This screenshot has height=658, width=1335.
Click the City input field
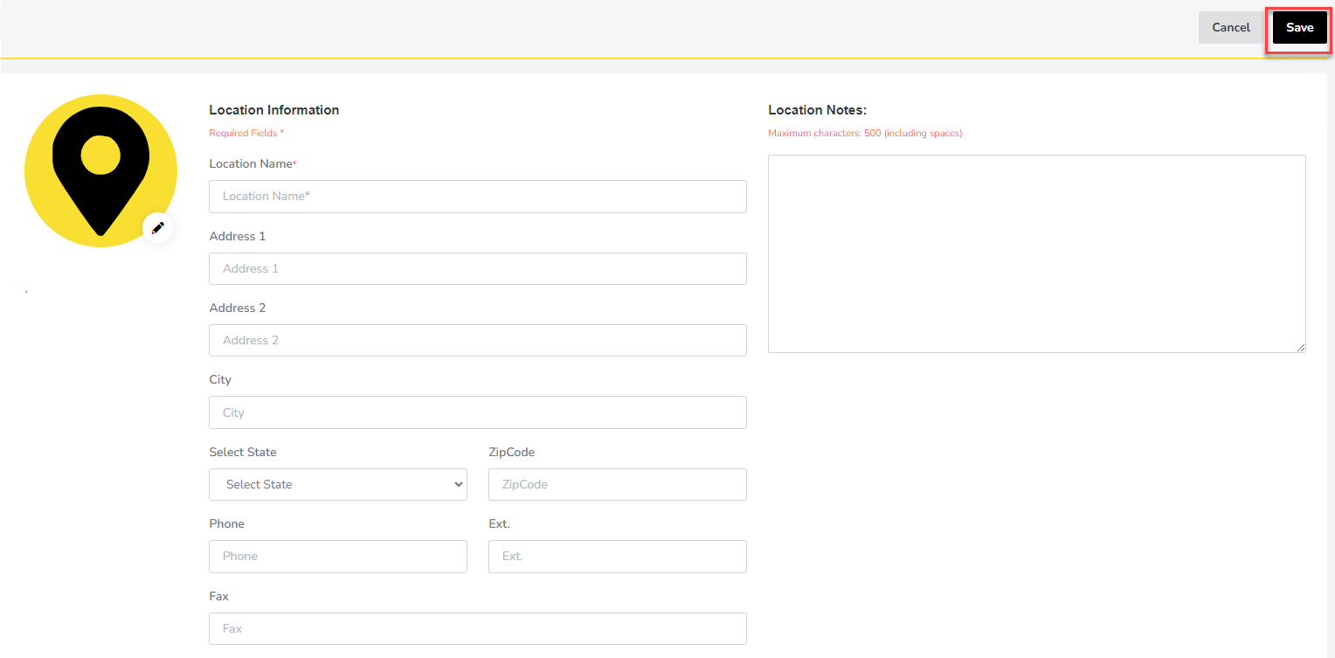(477, 412)
